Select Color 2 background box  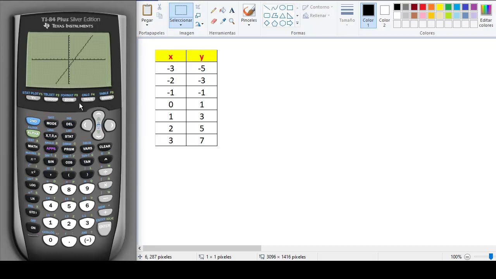[384, 15]
